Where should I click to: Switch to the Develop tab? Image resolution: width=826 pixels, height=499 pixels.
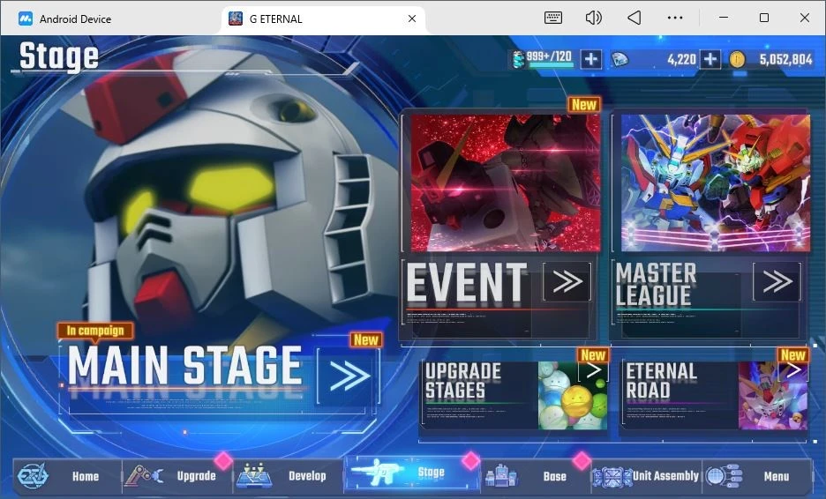coord(288,476)
